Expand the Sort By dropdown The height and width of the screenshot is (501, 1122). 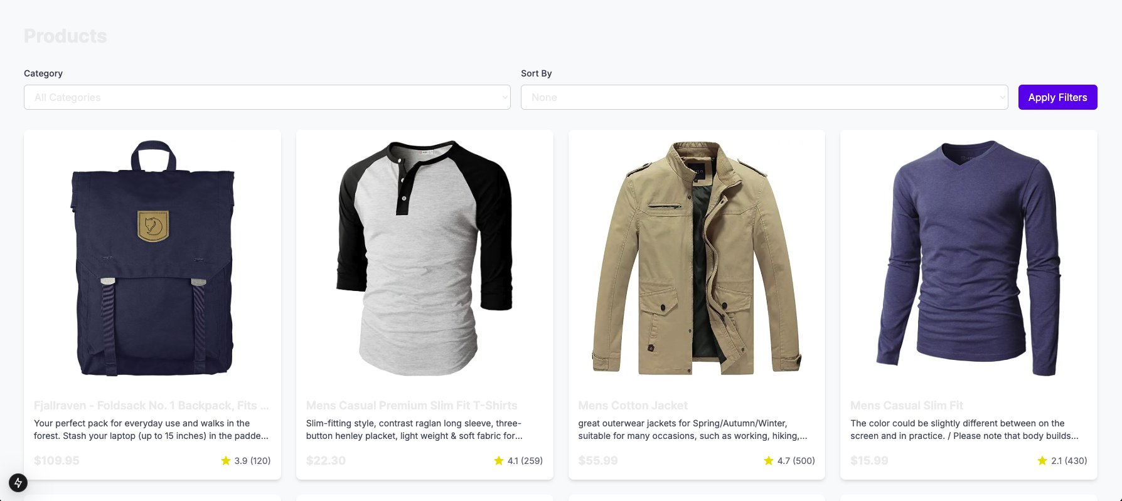coord(764,97)
